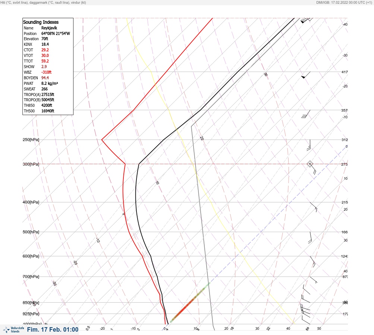The height and width of the screenshot is (335, 374).
Task: Click the red-green highlighted segment near surface
Action: (x=190, y=302)
